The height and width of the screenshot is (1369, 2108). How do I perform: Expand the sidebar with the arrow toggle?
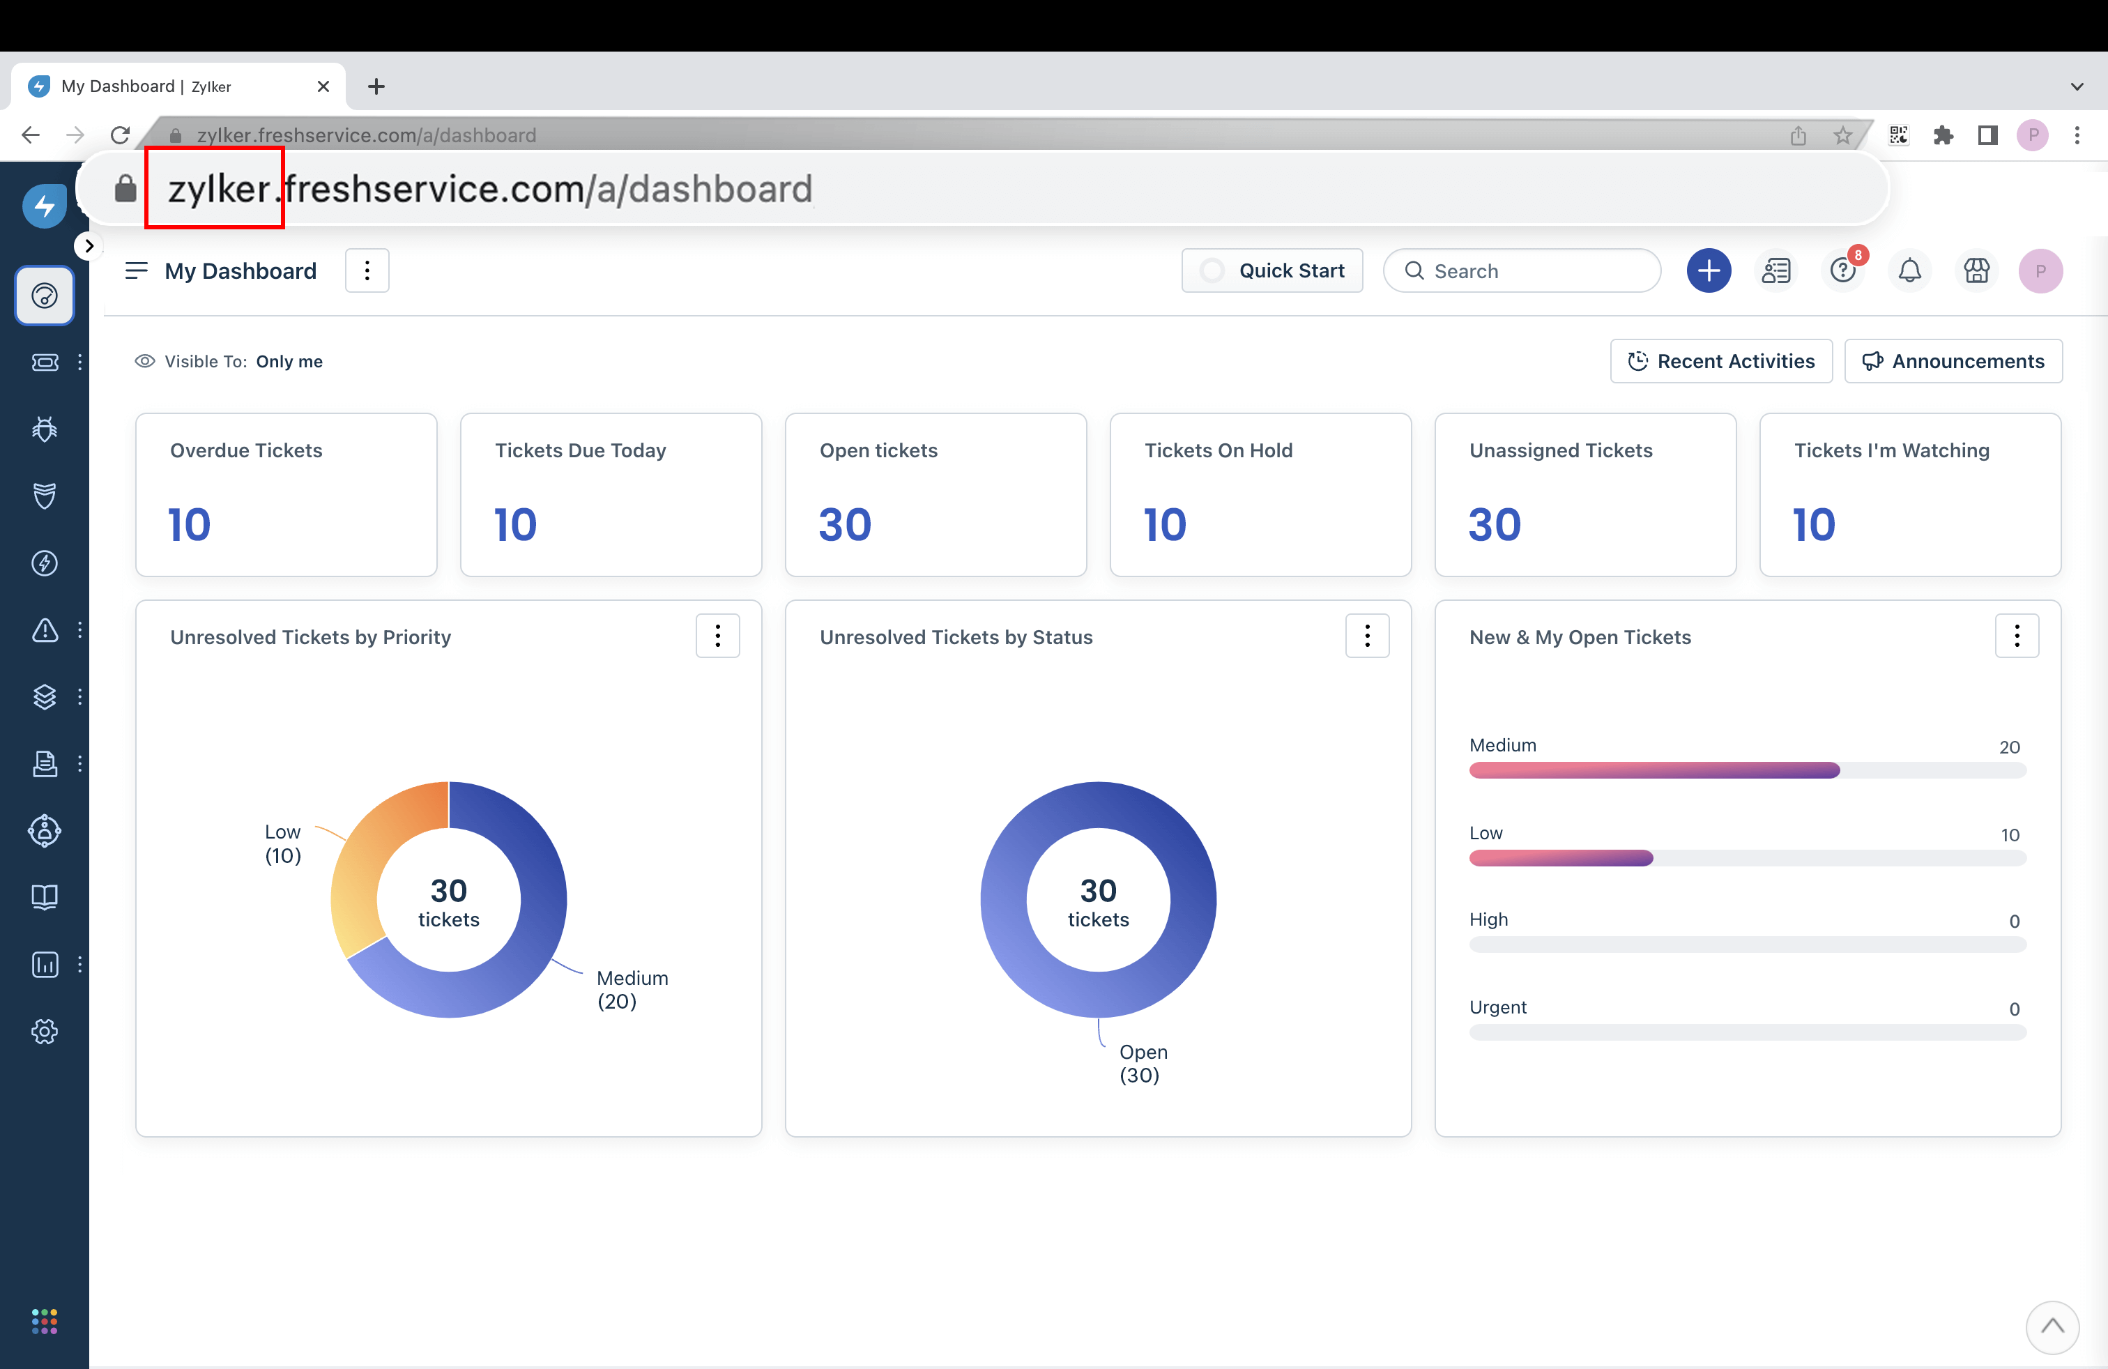(x=89, y=246)
